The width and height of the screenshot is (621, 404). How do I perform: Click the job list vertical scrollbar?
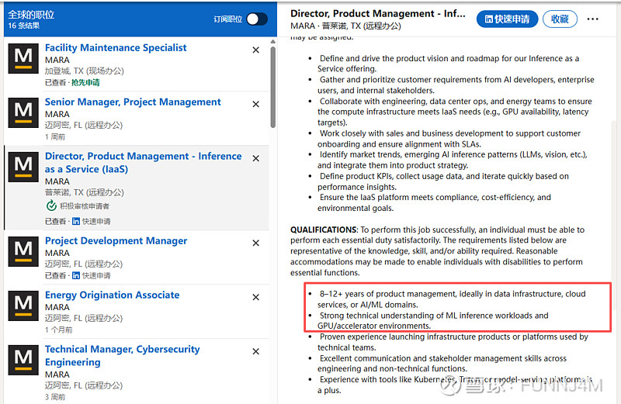point(273,87)
